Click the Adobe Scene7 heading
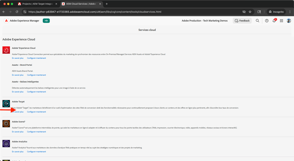294x161 pixels. point(18,122)
